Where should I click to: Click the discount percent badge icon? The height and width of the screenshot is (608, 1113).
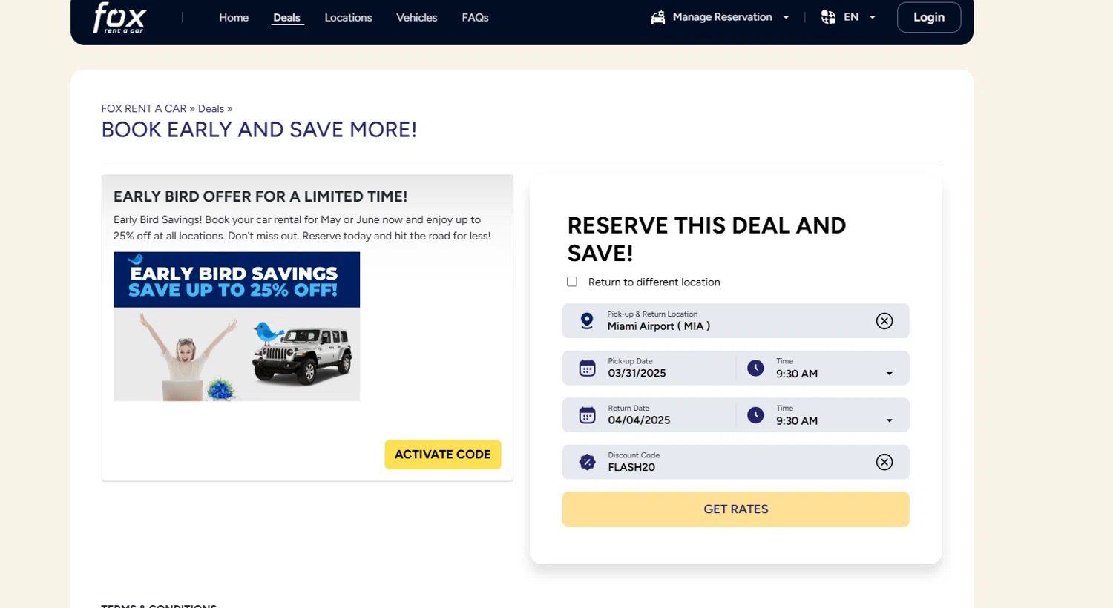(587, 463)
